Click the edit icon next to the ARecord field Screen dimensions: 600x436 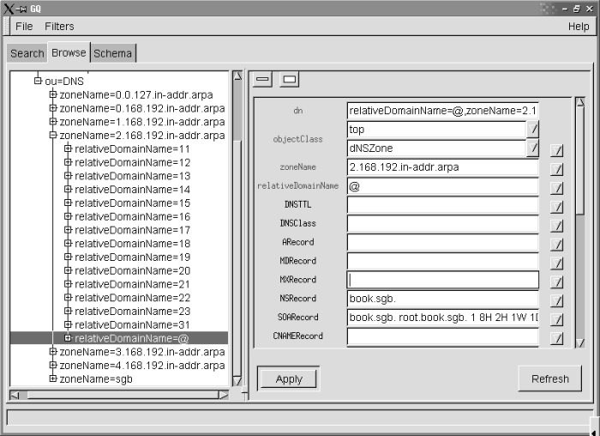[557, 244]
